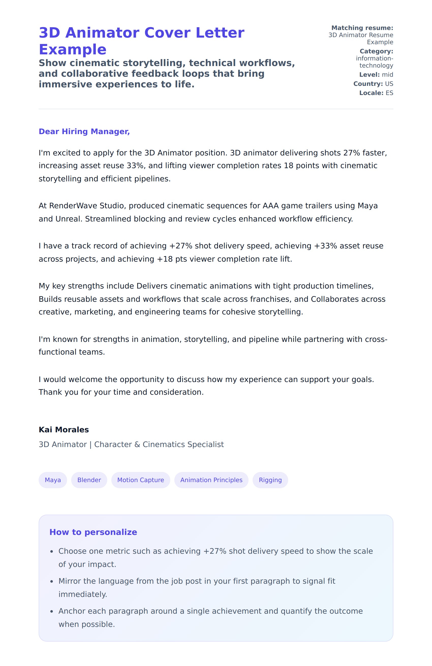Click the Maya skill tag
Viewport: 432px width, 666px height.
(x=53, y=480)
